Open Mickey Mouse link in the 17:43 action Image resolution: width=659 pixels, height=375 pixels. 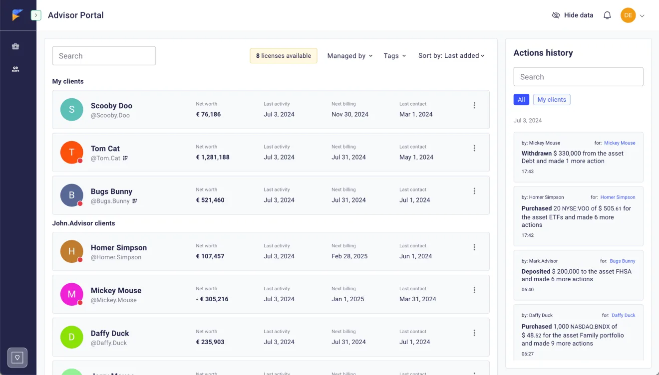pyautogui.click(x=620, y=143)
